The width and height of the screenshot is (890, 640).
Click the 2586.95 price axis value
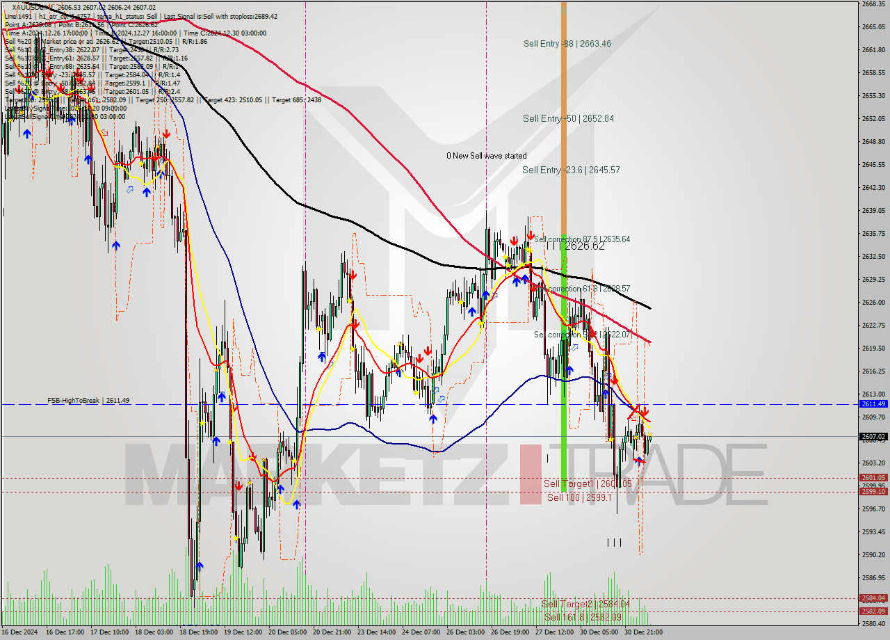[873, 577]
